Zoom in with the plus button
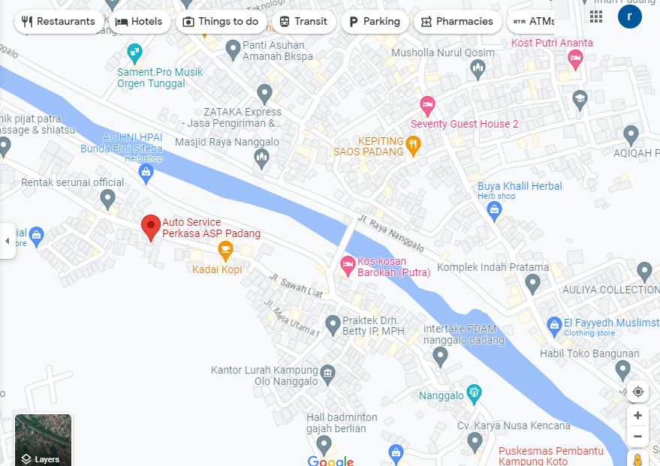The height and width of the screenshot is (466, 660). click(x=637, y=416)
